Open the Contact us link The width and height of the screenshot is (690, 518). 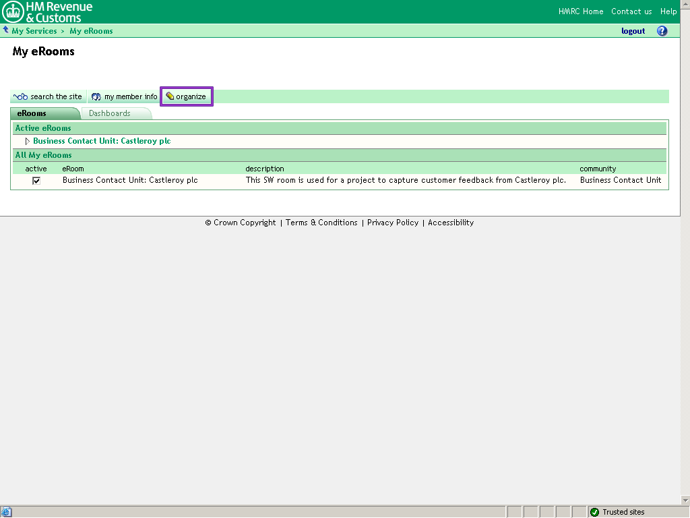[631, 11]
